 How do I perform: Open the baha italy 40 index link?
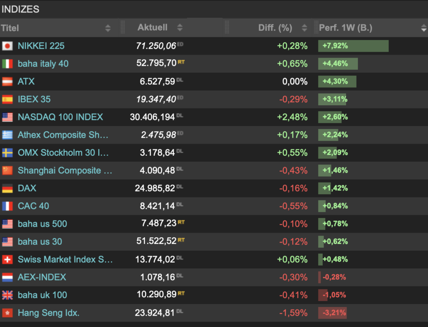(43, 63)
